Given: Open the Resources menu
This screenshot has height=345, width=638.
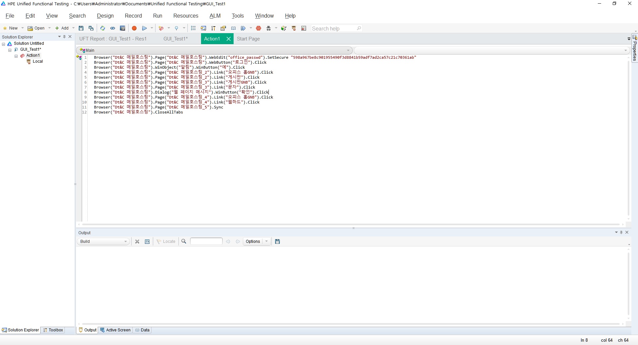Looking at the screenshot, I should [186, 16].
